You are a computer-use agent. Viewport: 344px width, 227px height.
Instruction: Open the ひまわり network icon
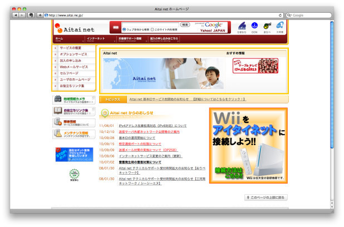point(242,27)
